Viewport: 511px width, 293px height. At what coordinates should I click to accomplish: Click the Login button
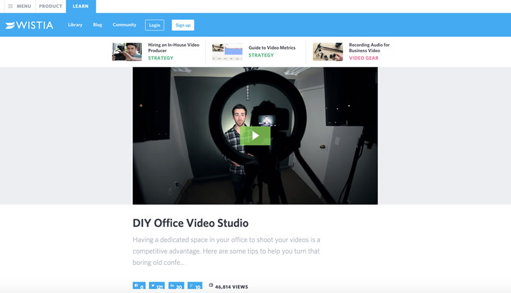(x=154, y=25)
